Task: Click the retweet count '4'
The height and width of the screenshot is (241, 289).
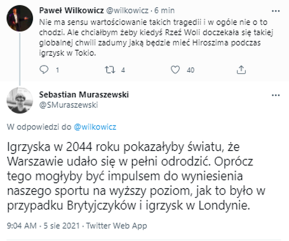Action: (x=123, y=70)
